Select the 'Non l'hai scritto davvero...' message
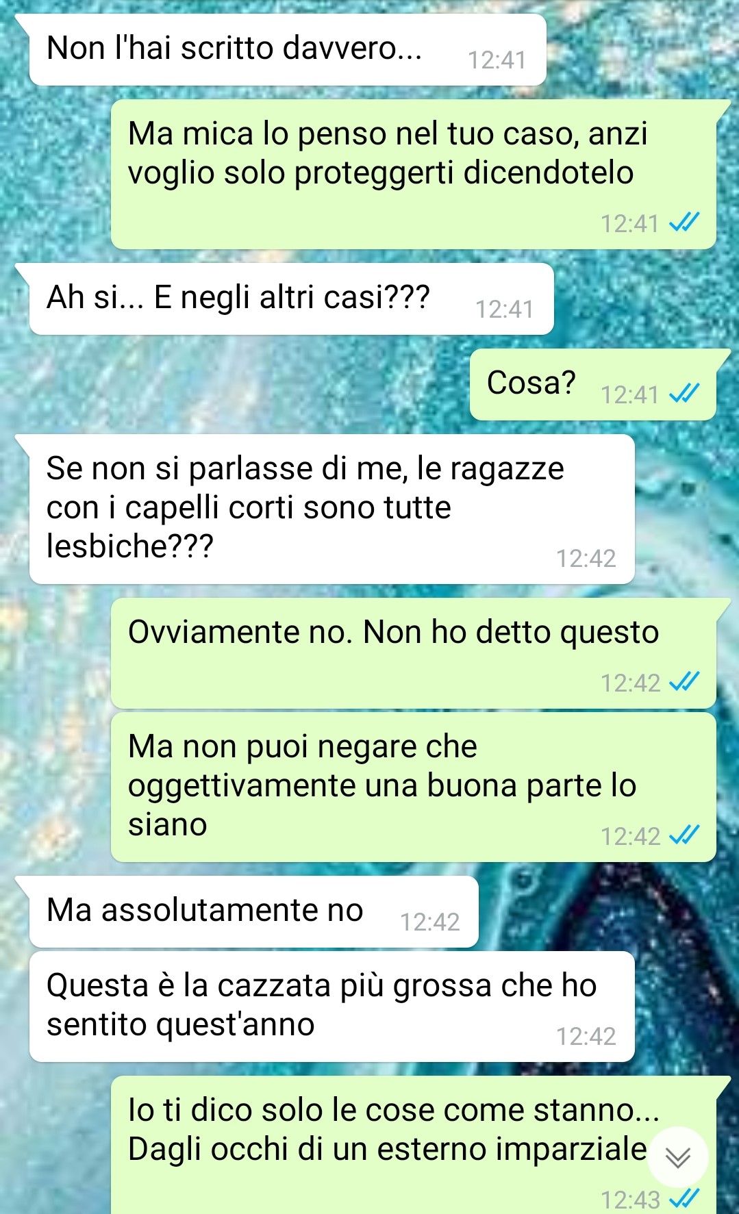739x1214 pixels. (x=288, y=50)
